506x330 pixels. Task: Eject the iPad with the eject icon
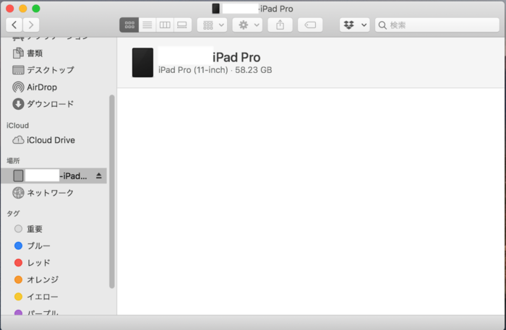pyautogui.click(x=99, y=175)
